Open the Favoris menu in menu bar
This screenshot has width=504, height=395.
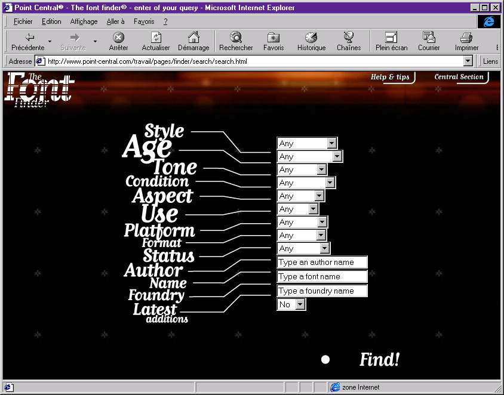tap(144, 21)
